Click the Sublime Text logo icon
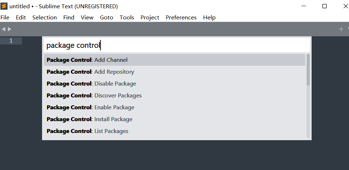Image resolution: width=349 pixels, height=170 pixels. 4,6
